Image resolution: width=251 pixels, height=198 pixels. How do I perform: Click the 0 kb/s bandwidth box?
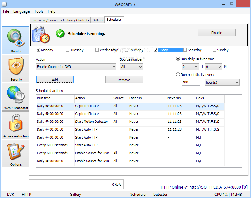click(x=76, y=184)
